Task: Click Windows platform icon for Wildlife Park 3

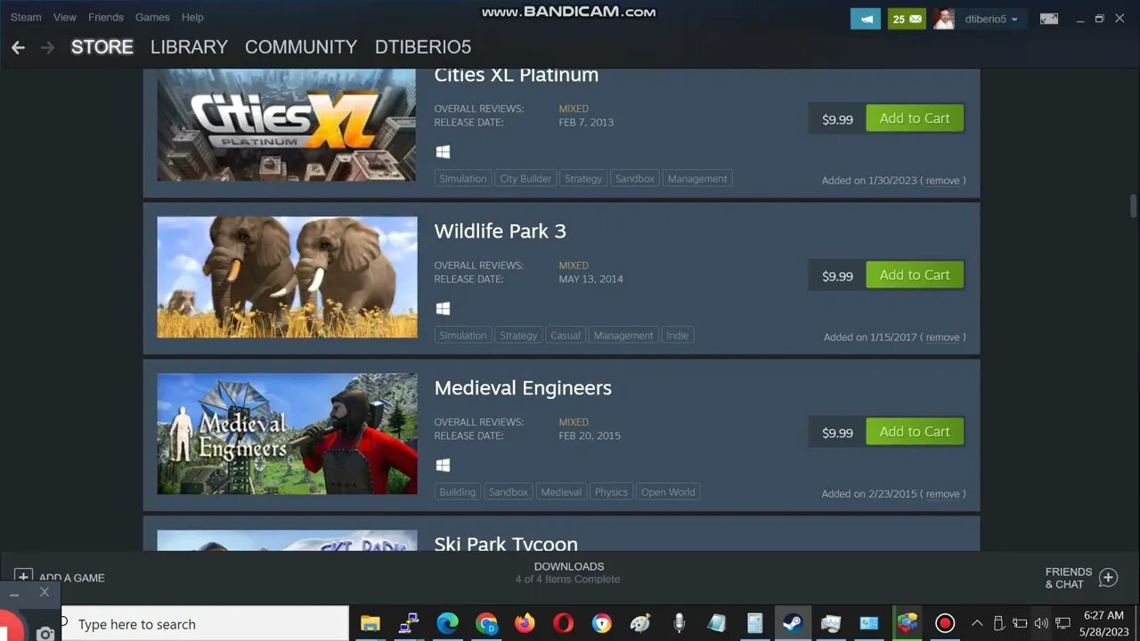Action: (443, 309)
